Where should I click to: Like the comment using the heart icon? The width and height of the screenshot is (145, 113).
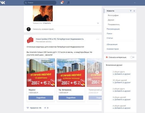(98, 23)
